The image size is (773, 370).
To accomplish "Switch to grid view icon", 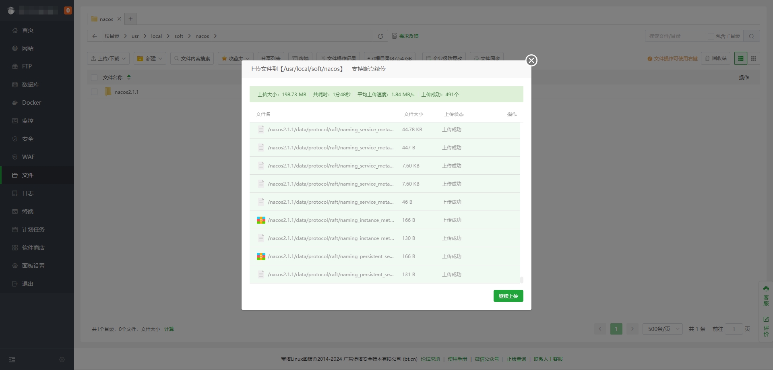I will pyautogui.click(x=753, y=58).
